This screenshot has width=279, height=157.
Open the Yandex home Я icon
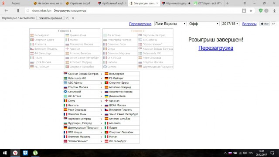click(18, 10)
